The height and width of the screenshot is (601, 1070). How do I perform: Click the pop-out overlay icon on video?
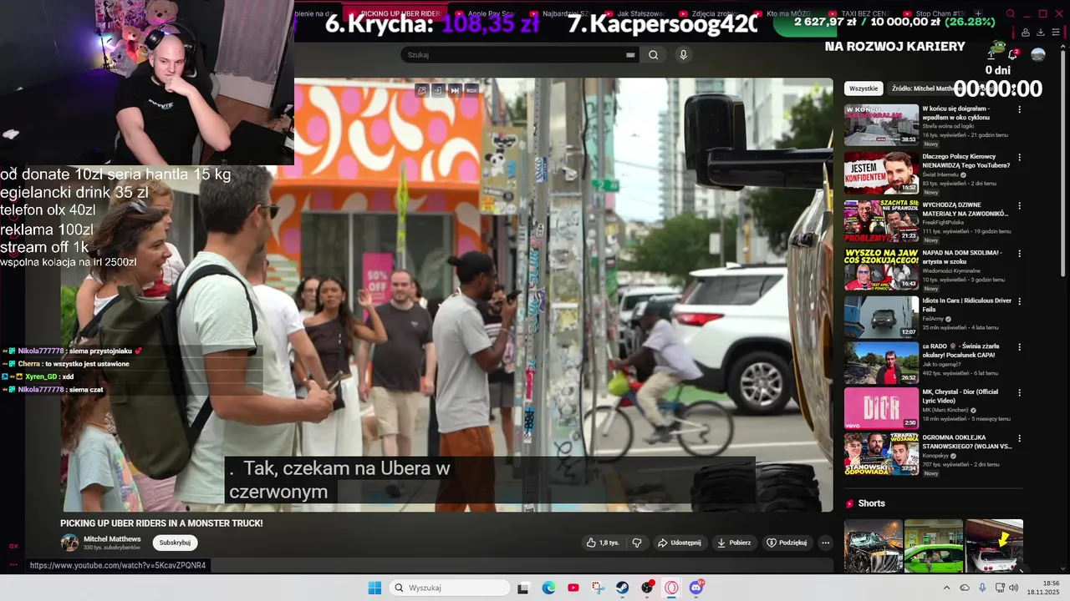pos(422,90)
